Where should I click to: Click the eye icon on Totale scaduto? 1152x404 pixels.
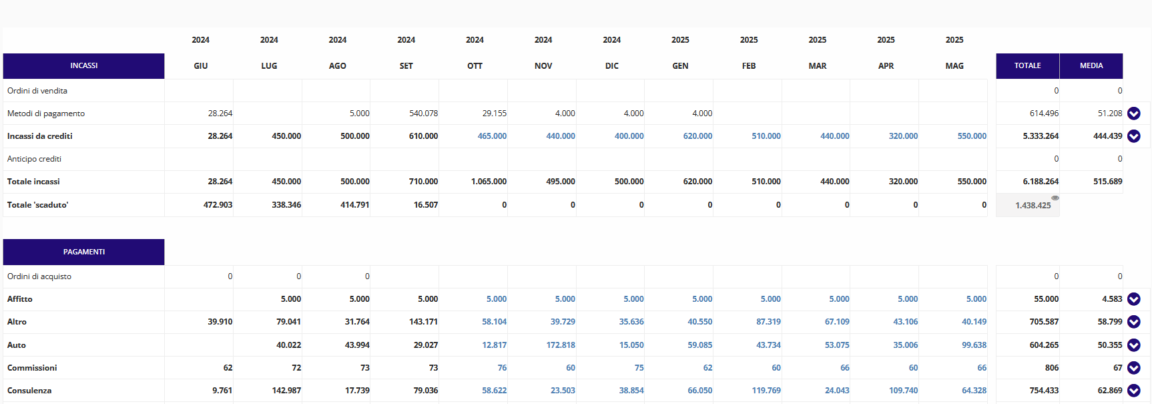click(x=1055, y=198)
